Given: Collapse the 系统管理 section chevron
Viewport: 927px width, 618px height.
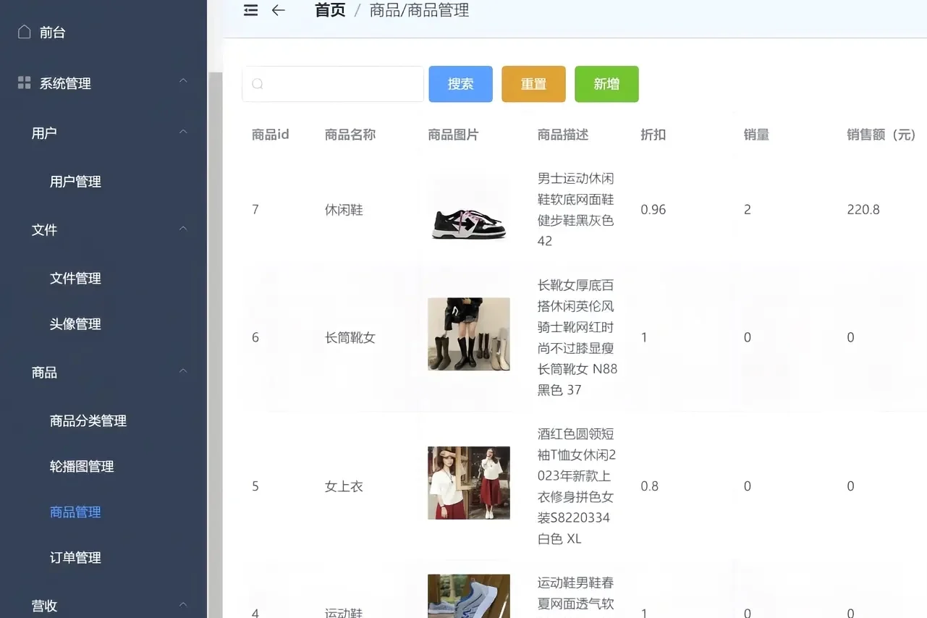Looking at the screenshot, I should pyautogui.click(x=183, y=80).
